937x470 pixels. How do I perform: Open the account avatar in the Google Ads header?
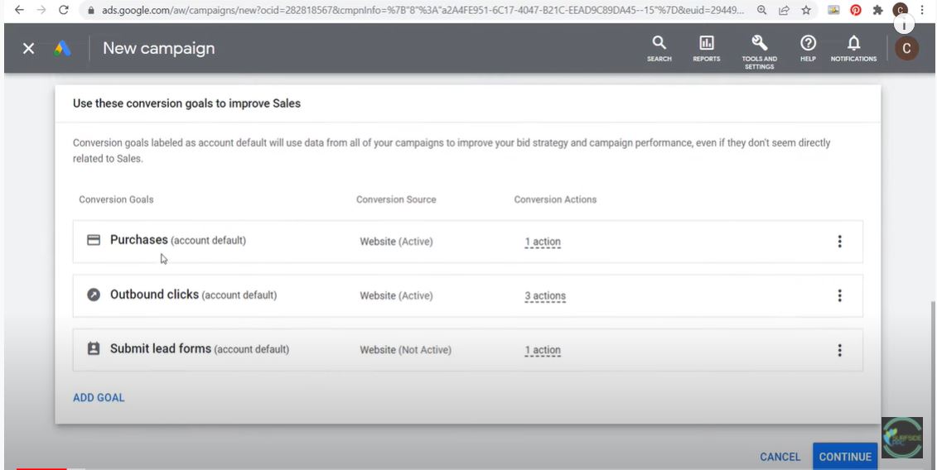906,48
